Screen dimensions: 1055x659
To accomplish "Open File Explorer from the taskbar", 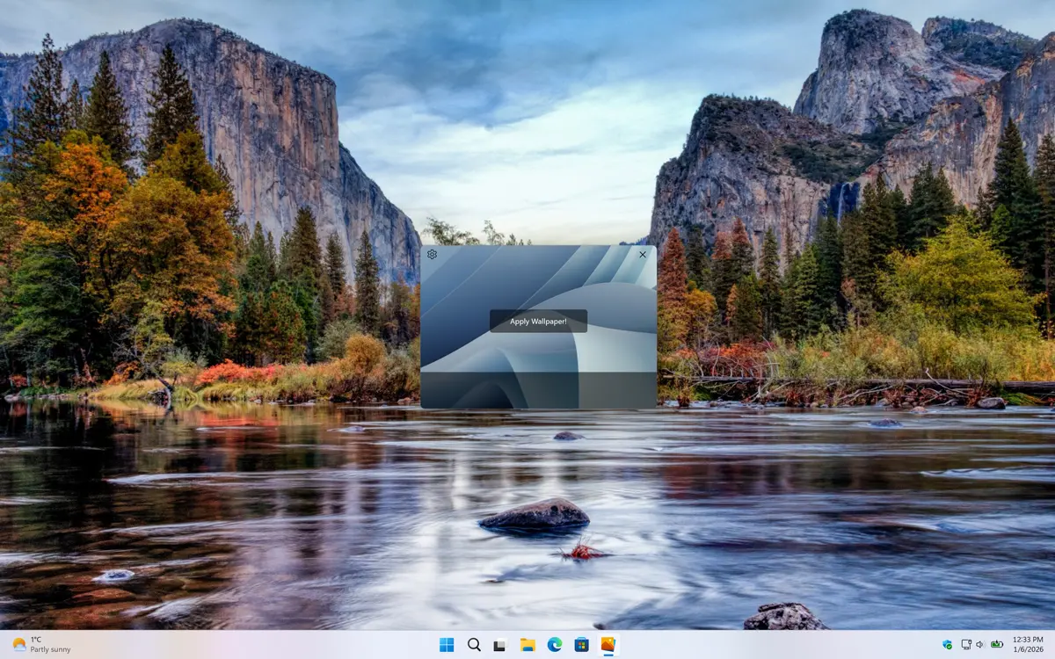I will point(527,645).
